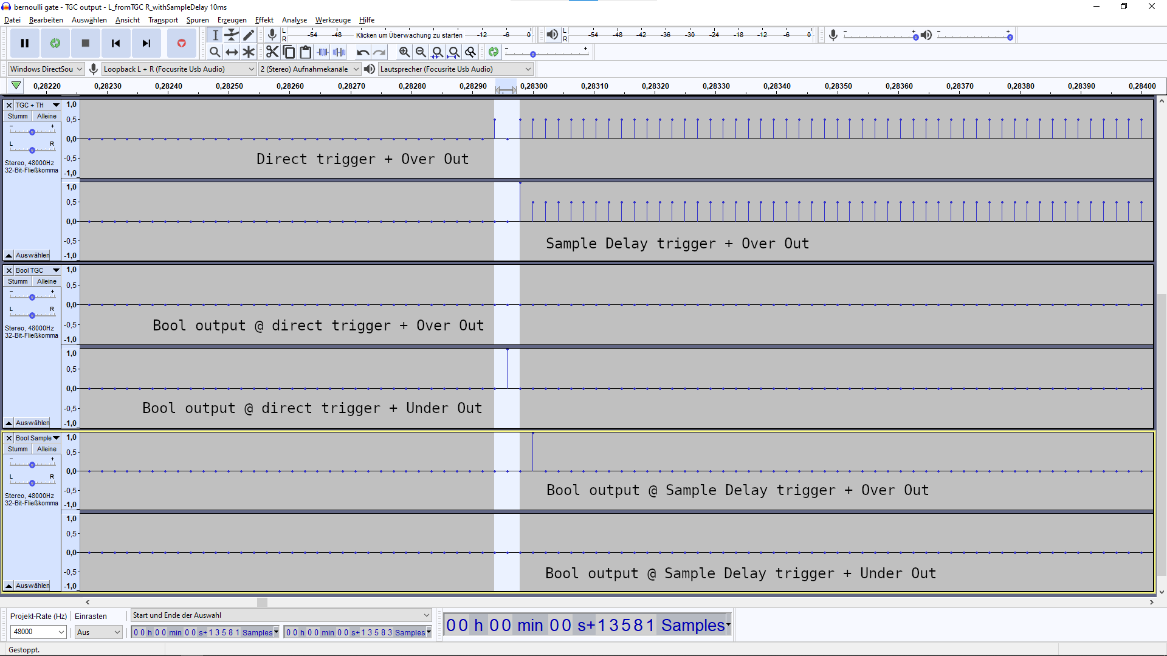
Task: Zoom out of the waveform
Action: coord(421,52)
